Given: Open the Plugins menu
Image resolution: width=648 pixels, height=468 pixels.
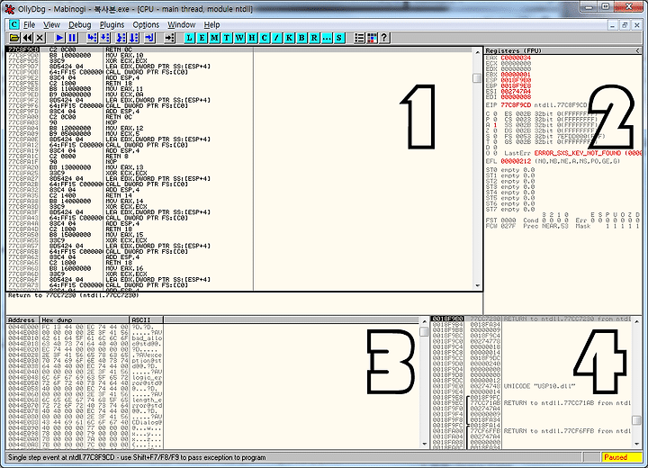Looking at the screenshot, I should point(112,25).
